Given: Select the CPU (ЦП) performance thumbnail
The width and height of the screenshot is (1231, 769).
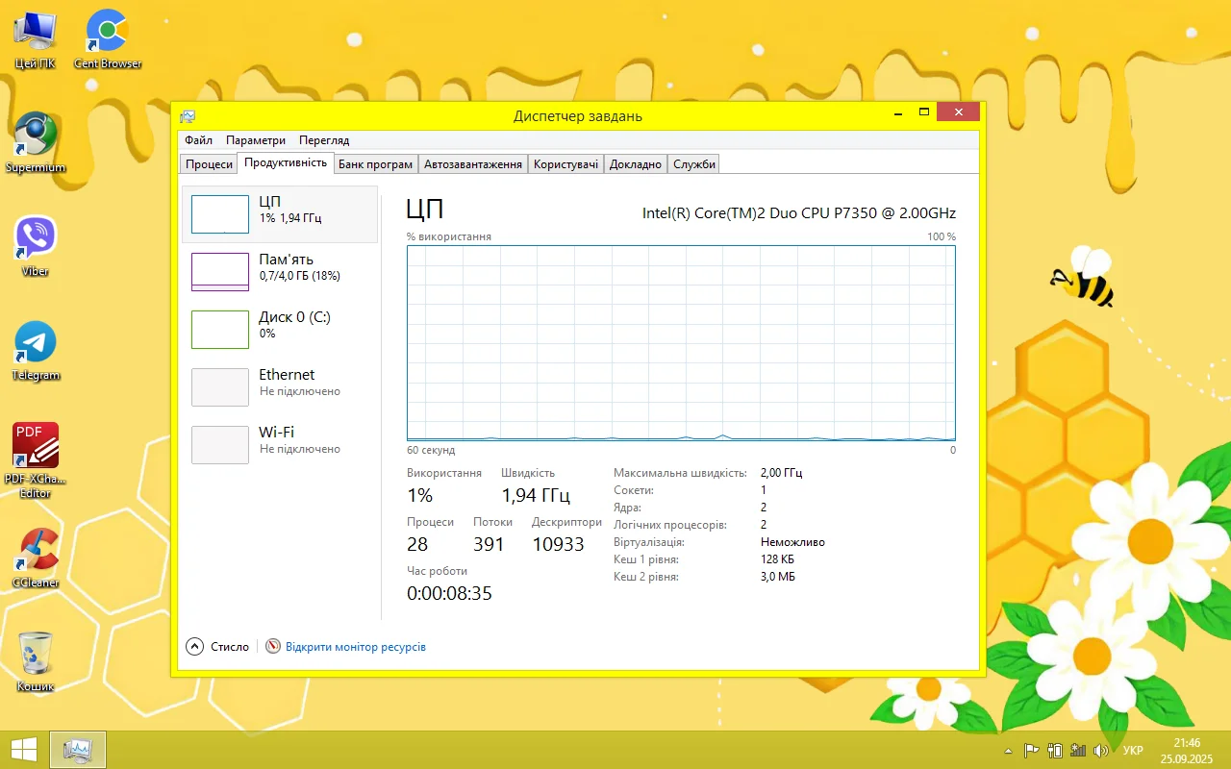Looking at the screenshot, I should pyautogui.click(x=220, y=214).
